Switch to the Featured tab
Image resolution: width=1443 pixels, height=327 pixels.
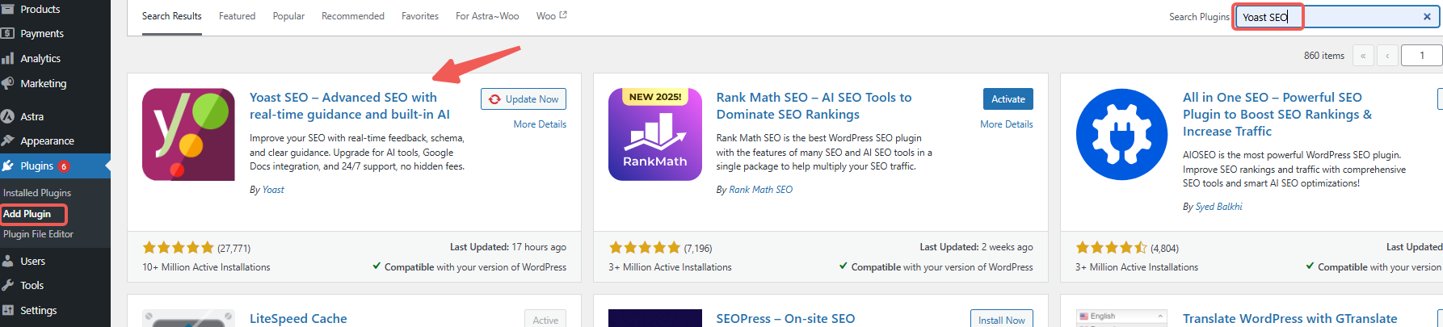[237, 16]
